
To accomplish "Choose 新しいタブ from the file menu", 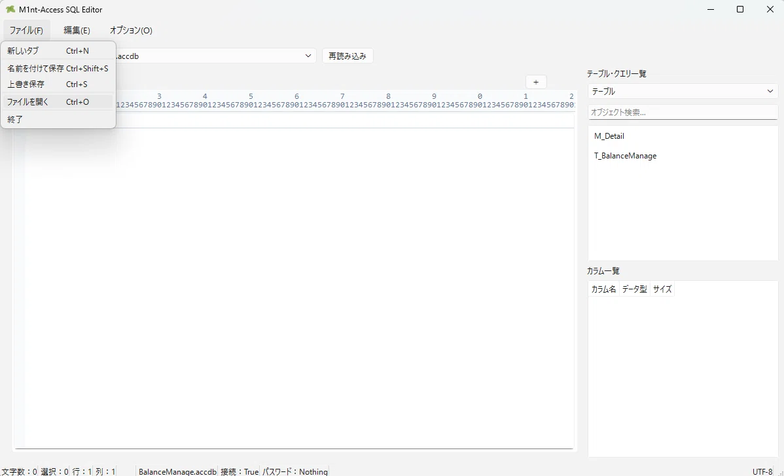I will point(58,51).
